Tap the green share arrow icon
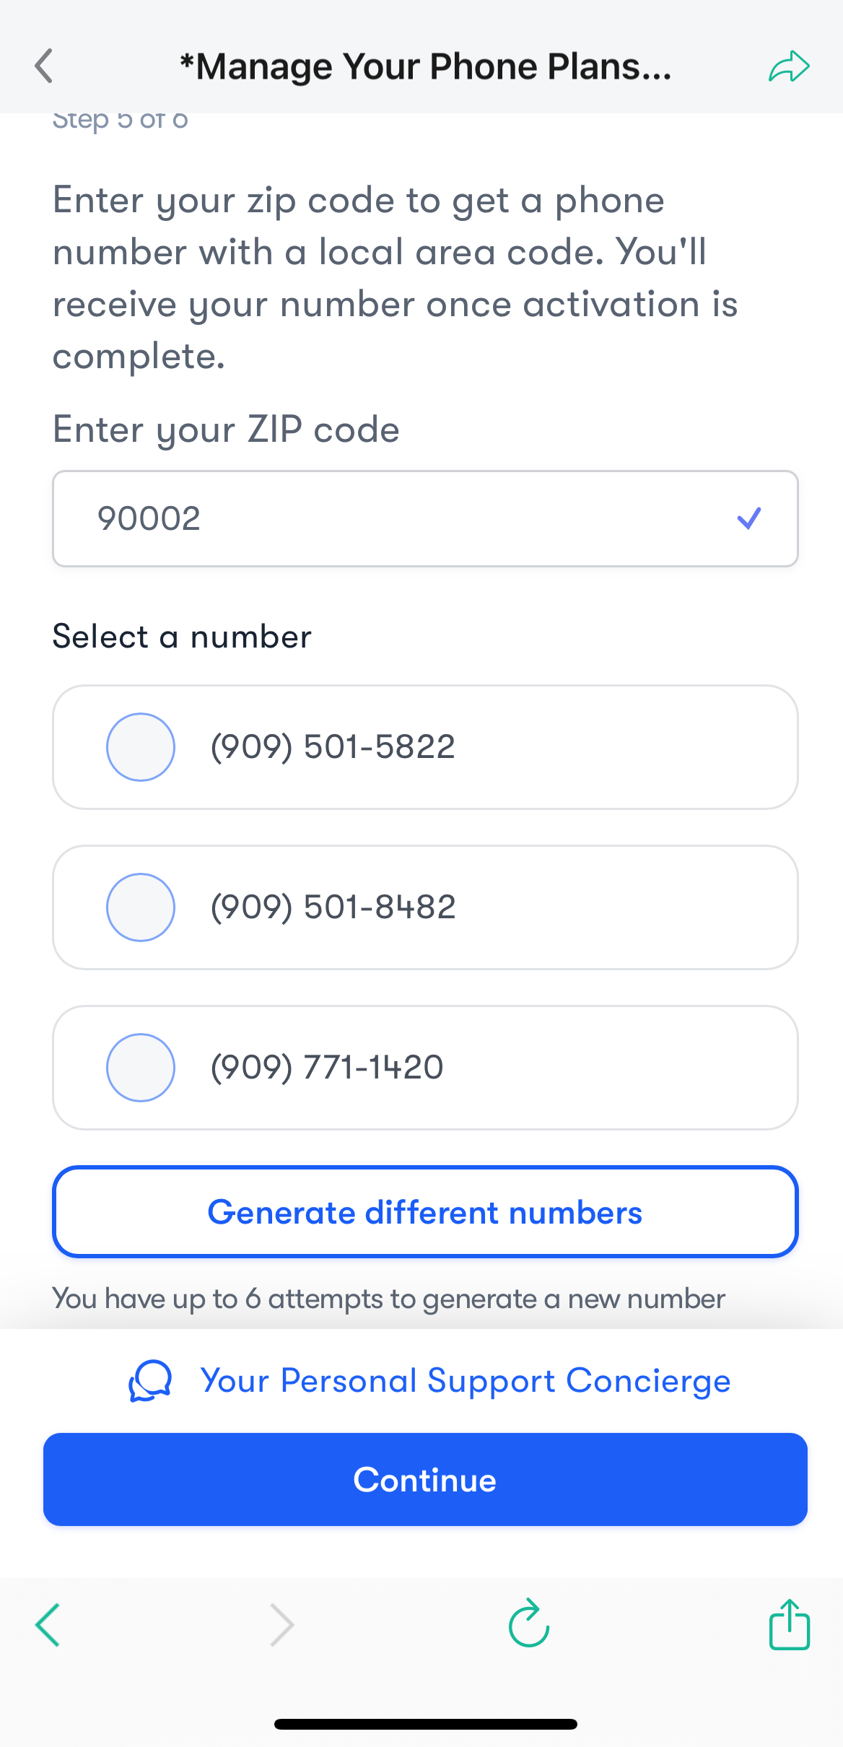 tap(789, 66)
